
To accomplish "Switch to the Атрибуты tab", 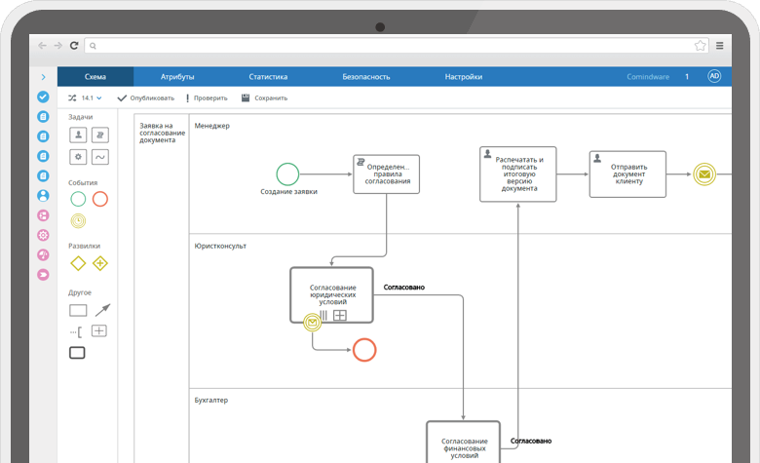I will point(177,76).
